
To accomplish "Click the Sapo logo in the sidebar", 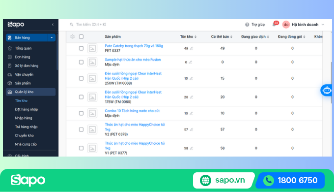I will (16, 24).
